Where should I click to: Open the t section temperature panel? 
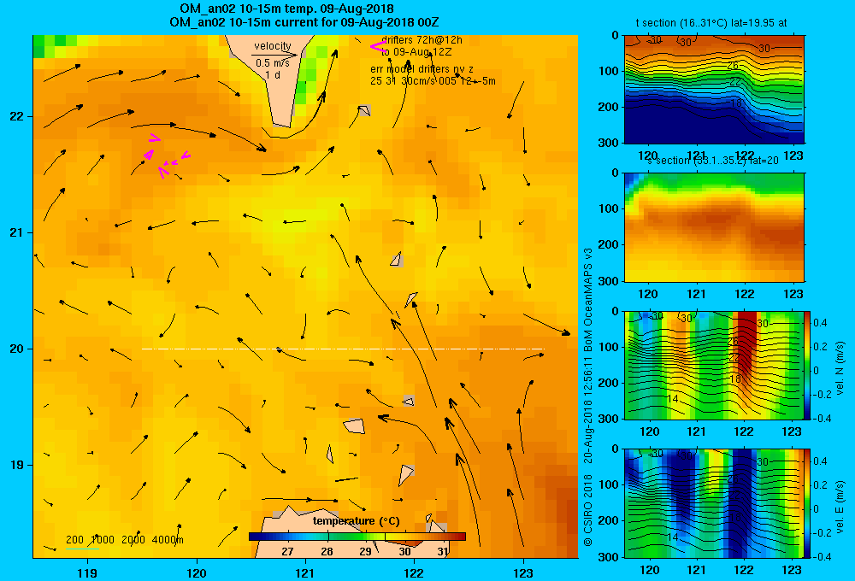pyautogui.click(x=714, y=90)
